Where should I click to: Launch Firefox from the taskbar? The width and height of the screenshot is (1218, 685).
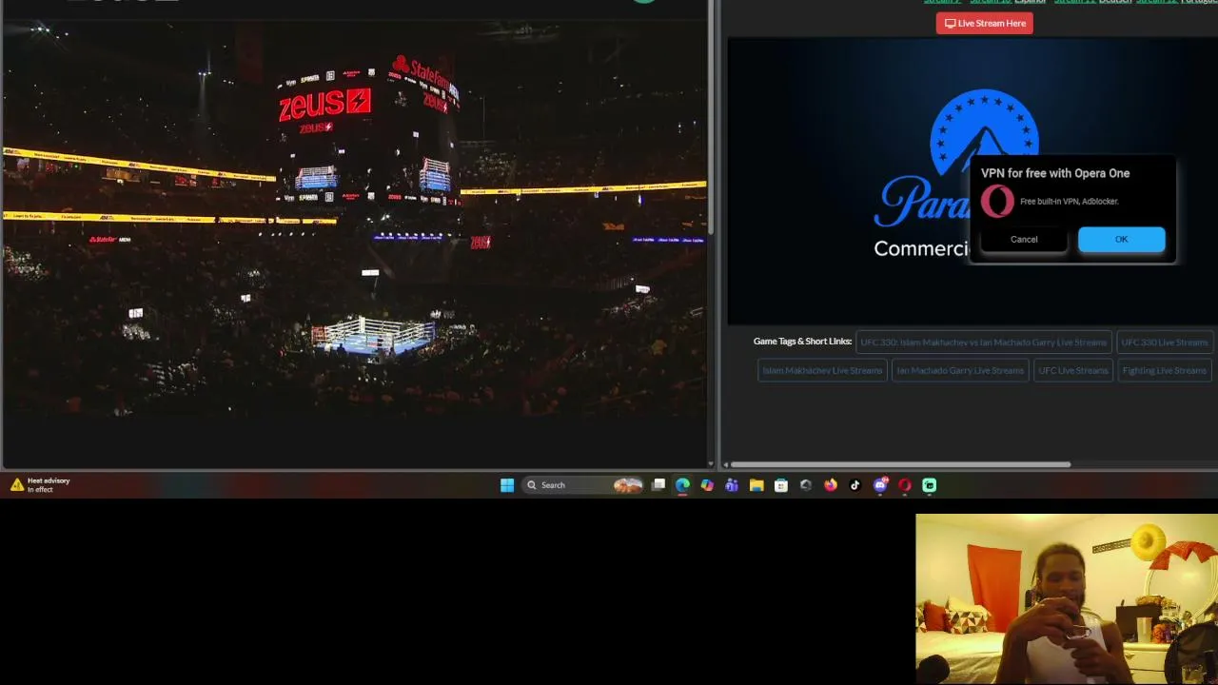[x=831, y=485]
